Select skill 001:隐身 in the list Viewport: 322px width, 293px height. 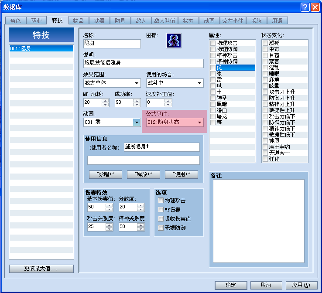[x=41, y=48]
